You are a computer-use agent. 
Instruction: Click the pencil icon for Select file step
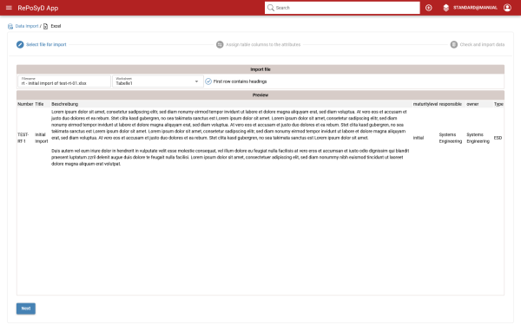(x=20, y=44)
